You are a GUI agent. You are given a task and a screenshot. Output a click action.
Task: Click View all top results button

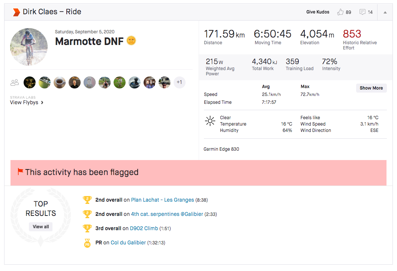pyautogui.click(x=41, y=227)
